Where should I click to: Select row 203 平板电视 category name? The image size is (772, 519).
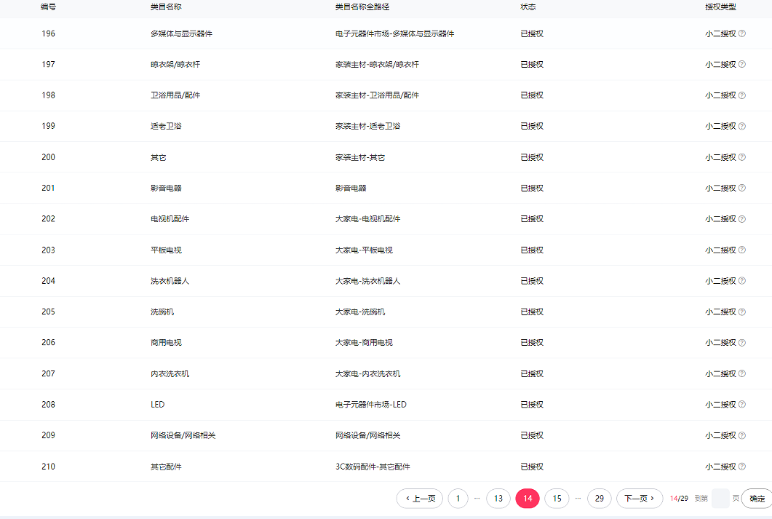pyautogui.click(x=166, y=250)
